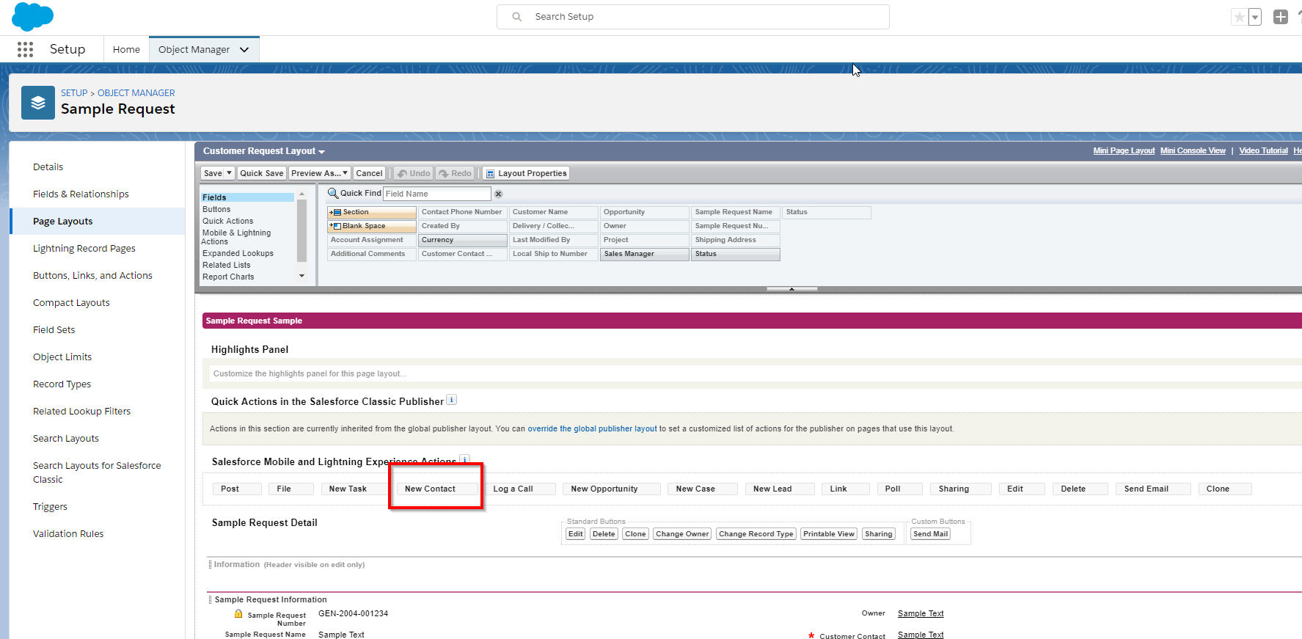Click the SETUP breadcrumb link

tap(74, 93)
